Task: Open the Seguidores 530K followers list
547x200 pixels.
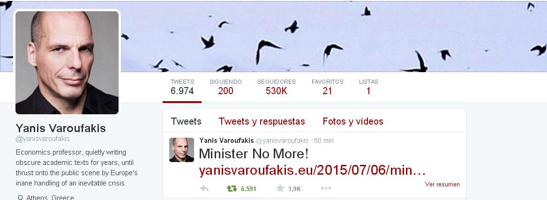Action: point(276,88)
